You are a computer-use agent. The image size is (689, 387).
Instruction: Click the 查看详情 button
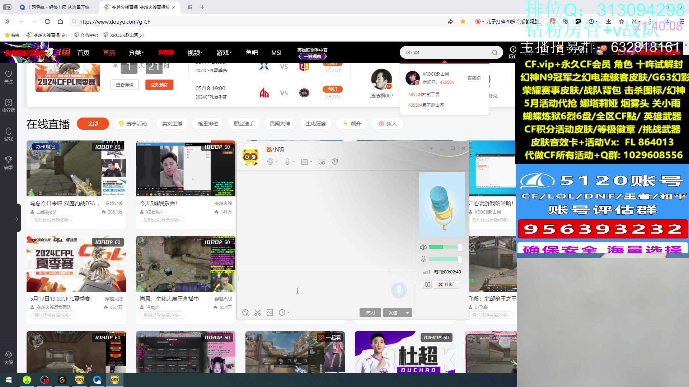[x=125, y=85]
